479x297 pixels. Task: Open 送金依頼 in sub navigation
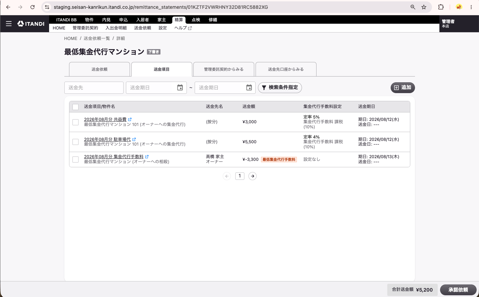pos(143,28)
